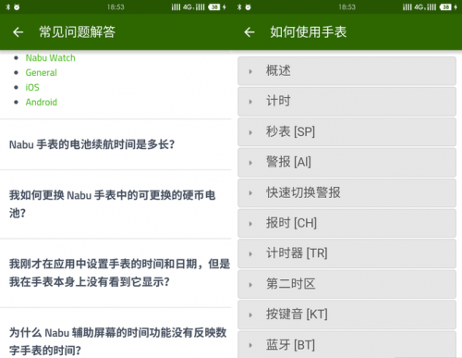Viewport: 462px width, 358px height.
Task: Tap the 常见问题解答 title
Action: tap(78, 32)
